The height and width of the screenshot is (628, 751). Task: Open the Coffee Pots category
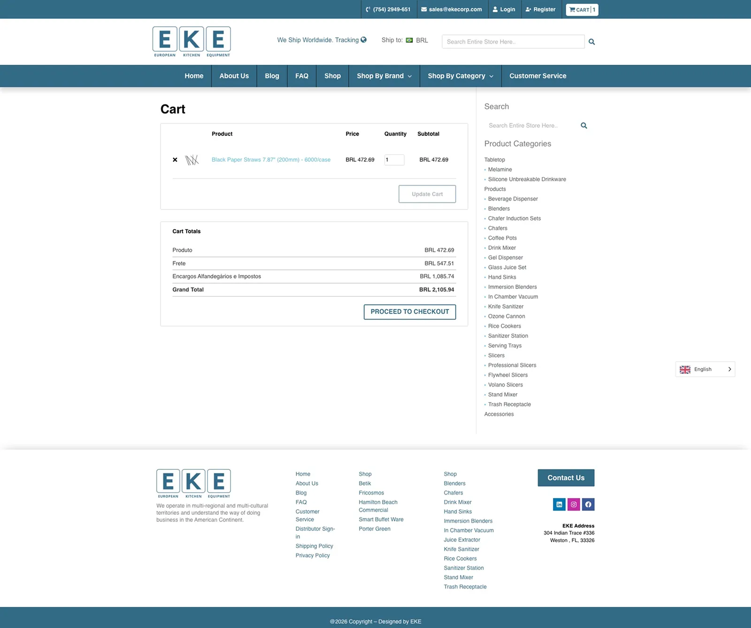[x=502, y=238]
